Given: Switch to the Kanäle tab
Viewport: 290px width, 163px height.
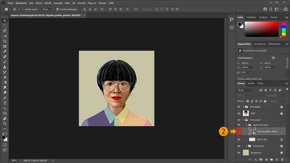Looking at the screenshot, I should [251, 83].
